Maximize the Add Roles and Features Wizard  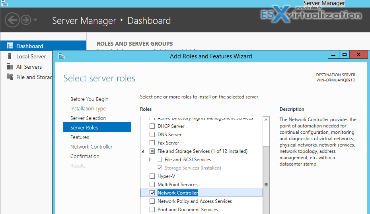coord(344,55)
